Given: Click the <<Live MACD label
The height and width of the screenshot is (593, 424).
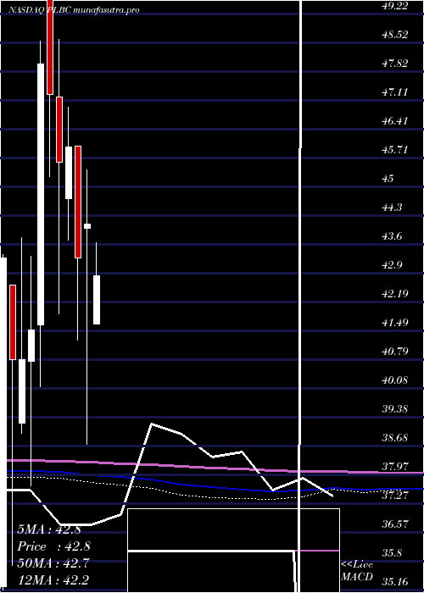Looking at the screenshot, I should (x=357, y=570).
